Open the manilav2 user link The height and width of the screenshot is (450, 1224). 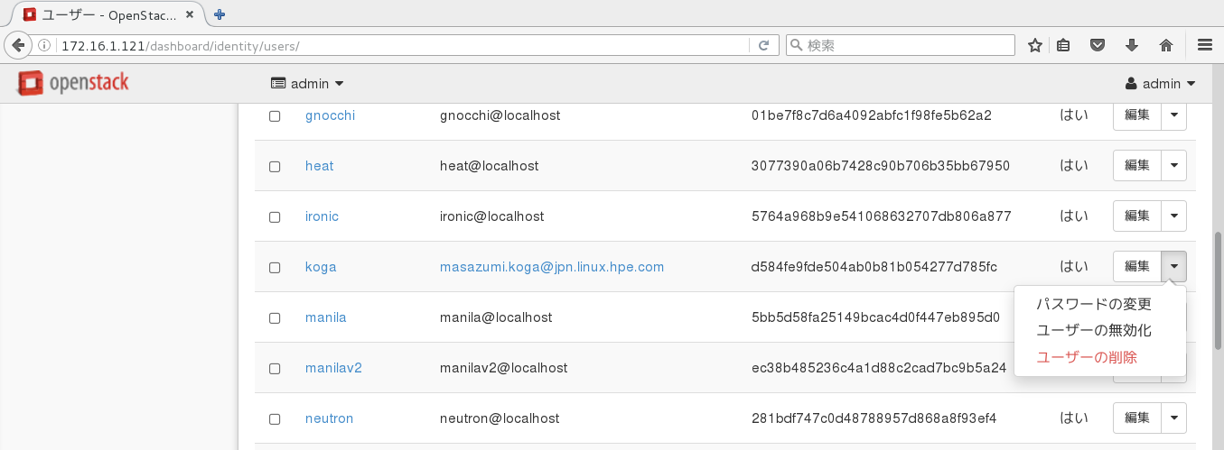click(333, 368)
